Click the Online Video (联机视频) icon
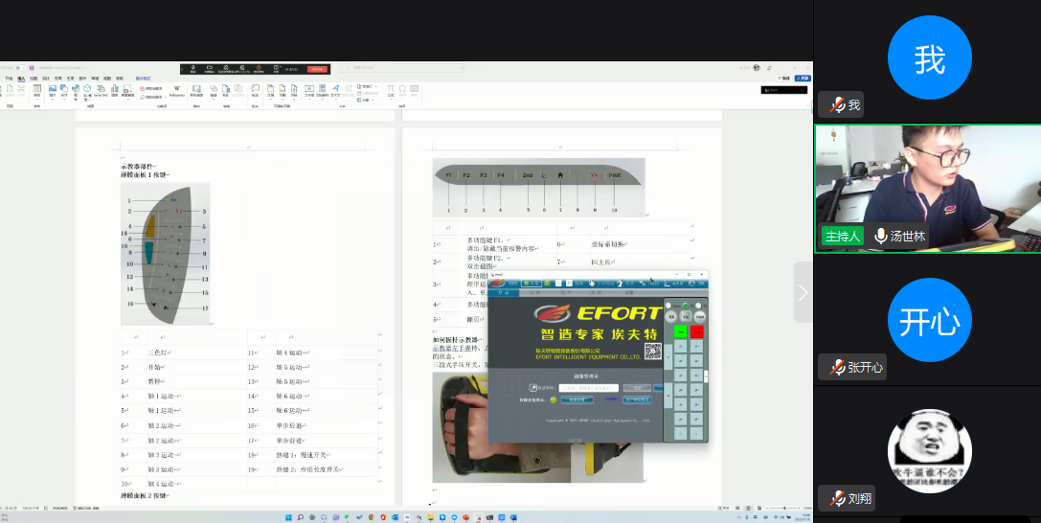The image size is (1041, 523). click(196, 91)
